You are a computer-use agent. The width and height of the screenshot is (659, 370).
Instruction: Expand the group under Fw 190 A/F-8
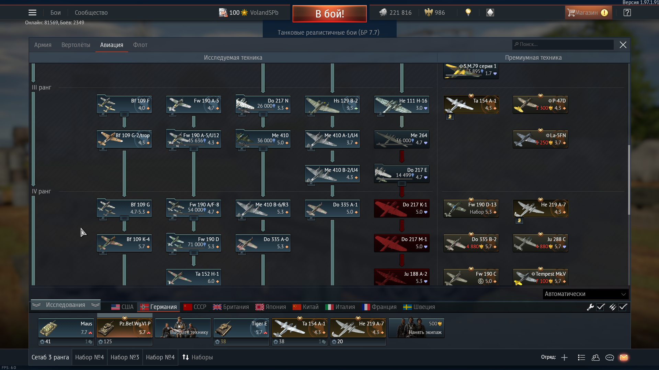click(x=194, y=218)
